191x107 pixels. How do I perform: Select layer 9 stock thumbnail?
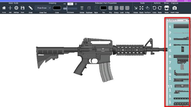pyautogui.click(x=181, y=73)
